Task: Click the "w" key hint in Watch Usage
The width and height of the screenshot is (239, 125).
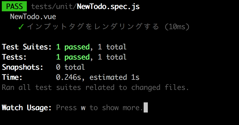Action: 83,108
